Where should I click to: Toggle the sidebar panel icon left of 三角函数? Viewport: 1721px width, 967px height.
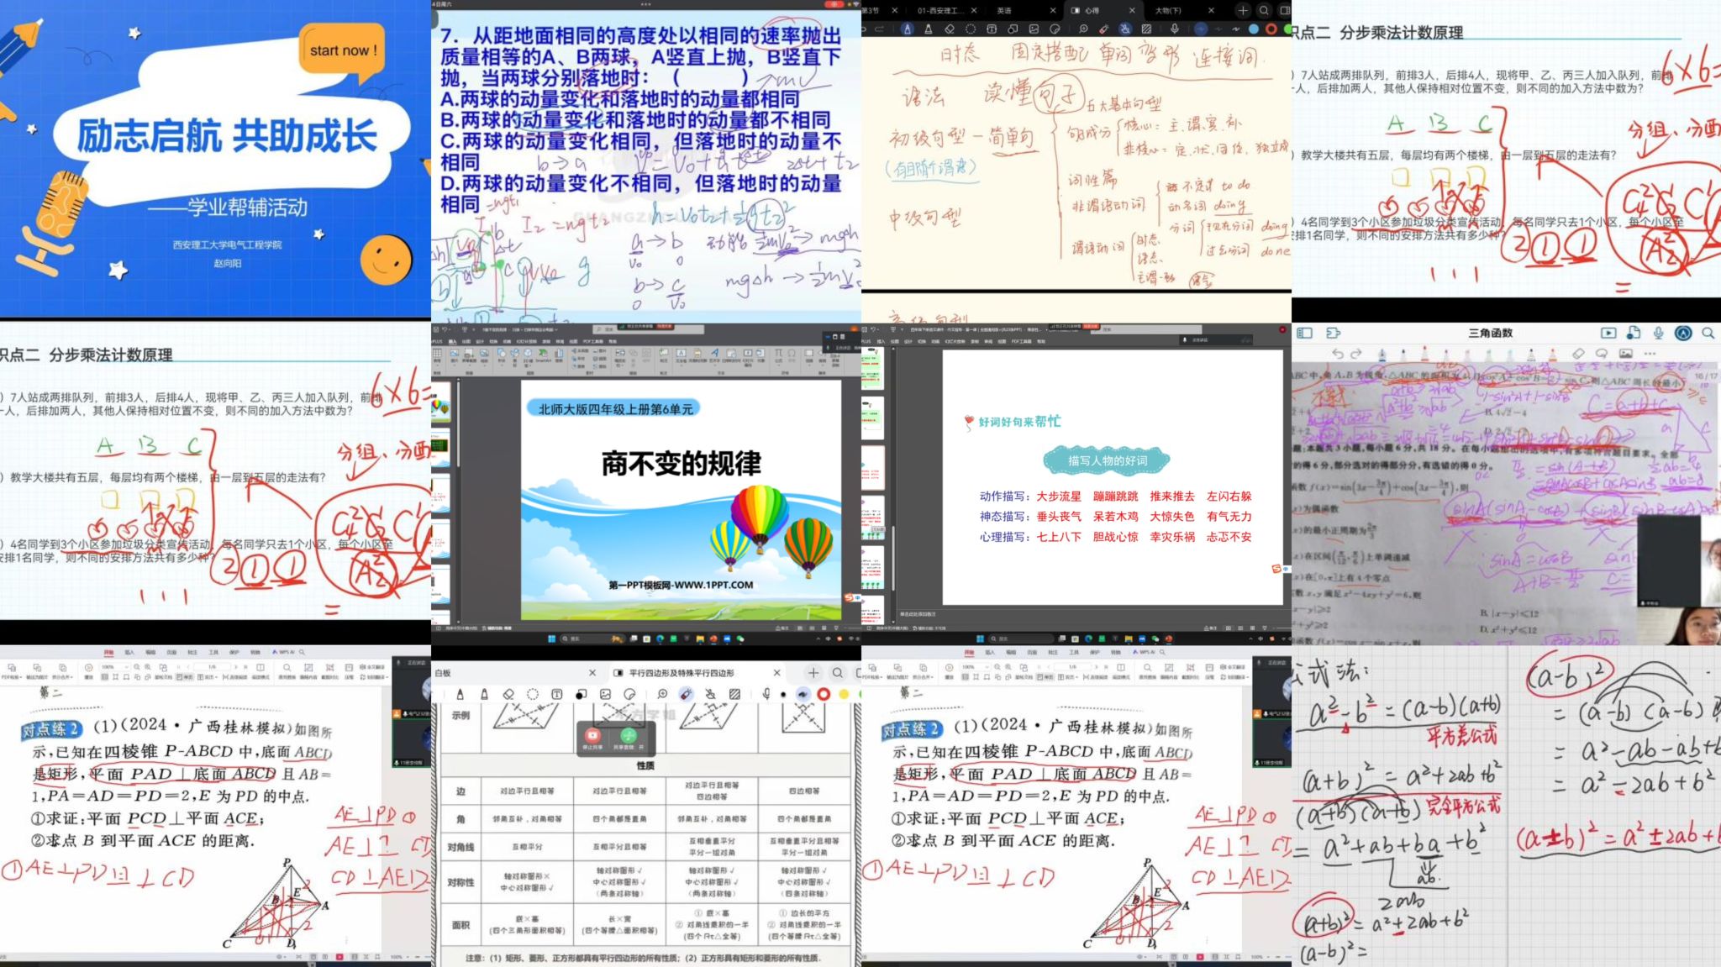tap(1305, 333)
